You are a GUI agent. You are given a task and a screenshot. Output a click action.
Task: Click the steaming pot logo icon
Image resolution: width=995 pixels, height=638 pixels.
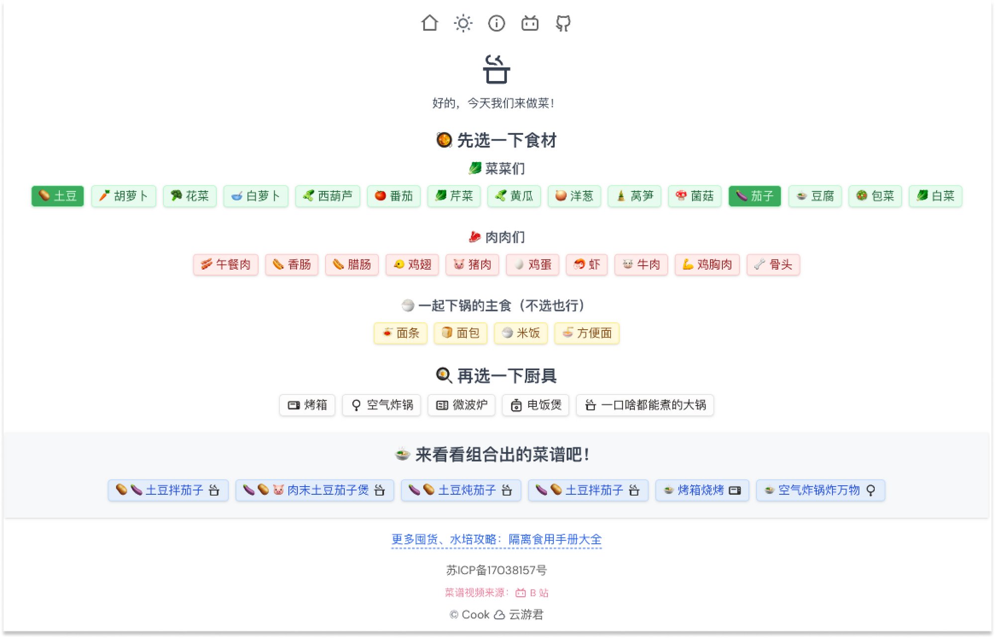tap(496, 70)
